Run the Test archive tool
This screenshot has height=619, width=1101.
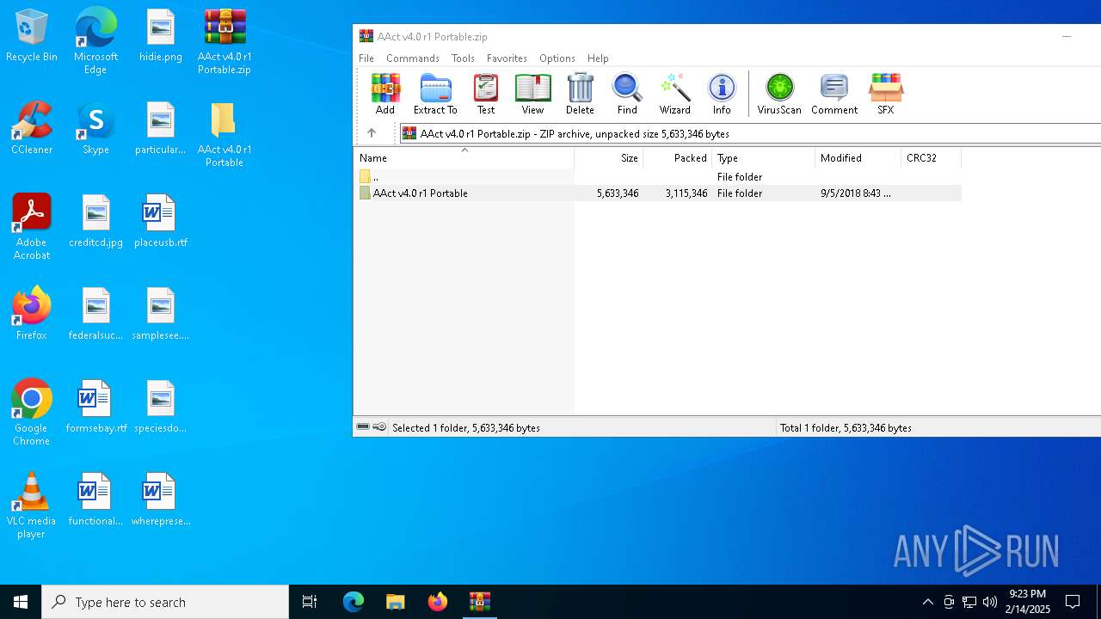coord(486,94)
